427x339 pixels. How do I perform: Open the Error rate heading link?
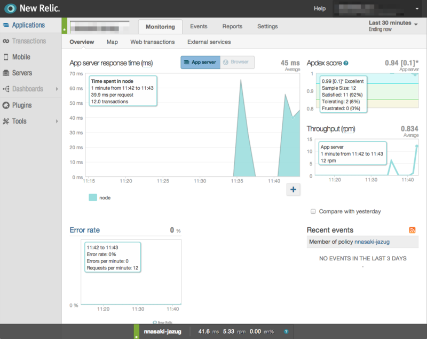coord(85,230)
